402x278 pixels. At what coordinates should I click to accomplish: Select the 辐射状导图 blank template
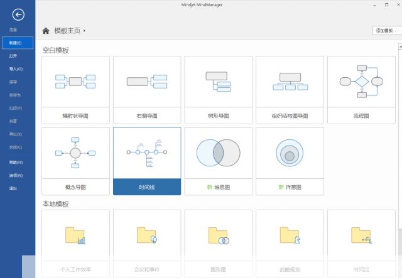tap(75, 90)
